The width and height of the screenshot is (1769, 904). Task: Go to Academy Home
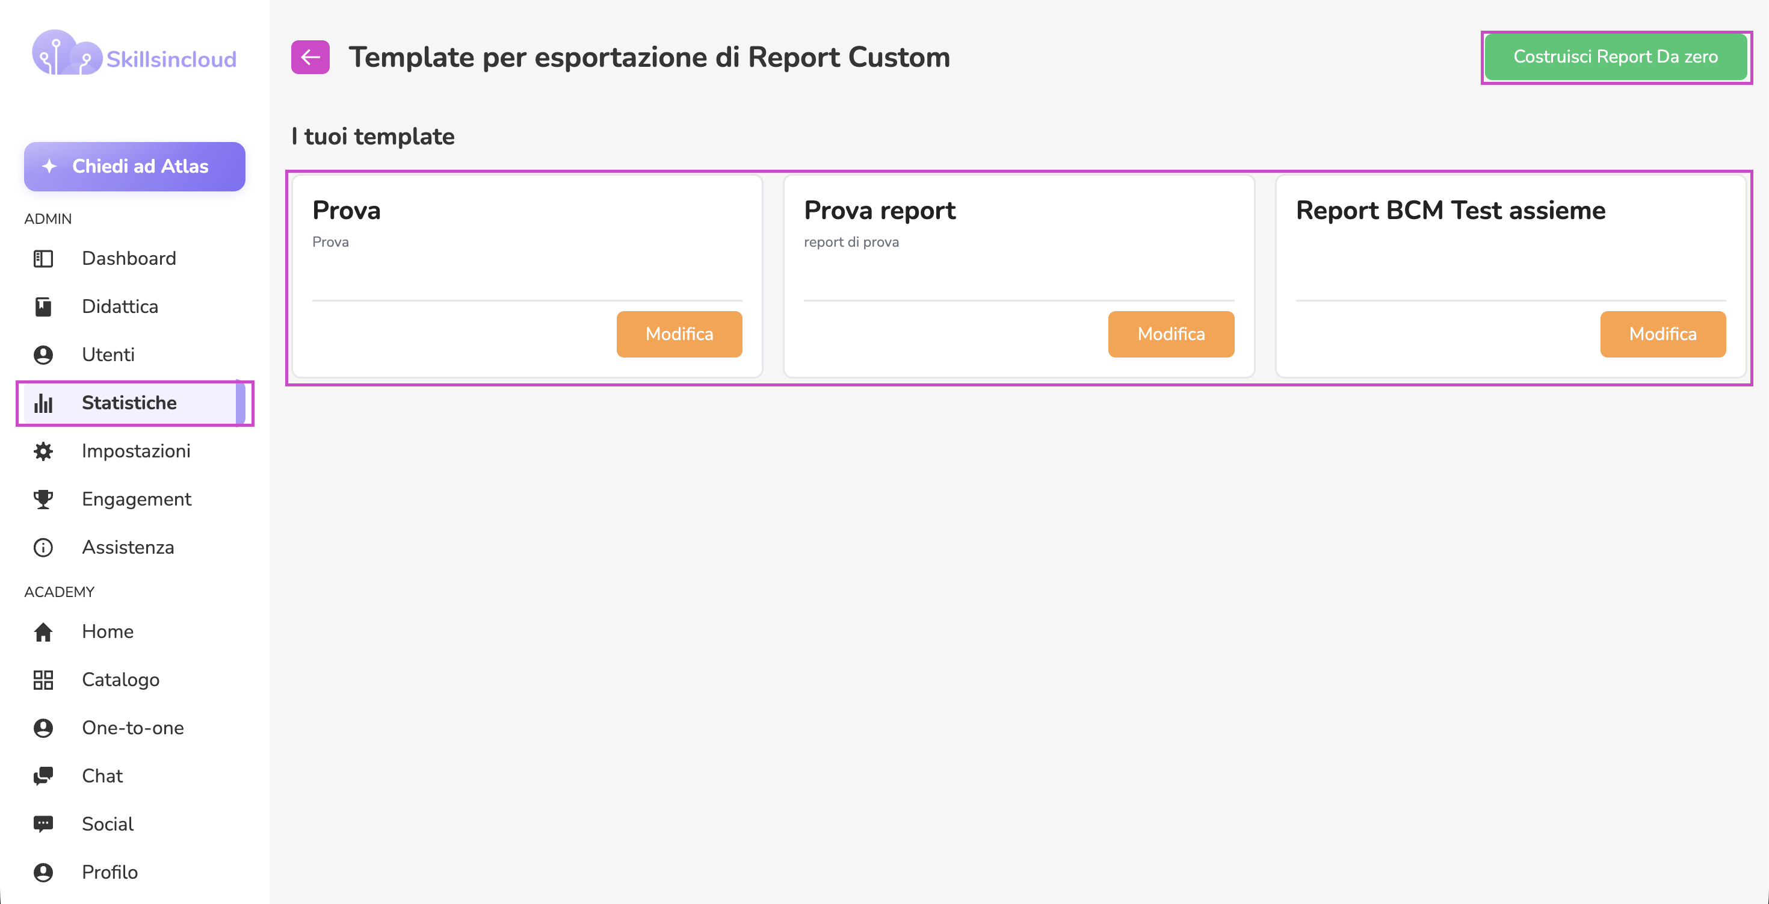click(135, 631)
